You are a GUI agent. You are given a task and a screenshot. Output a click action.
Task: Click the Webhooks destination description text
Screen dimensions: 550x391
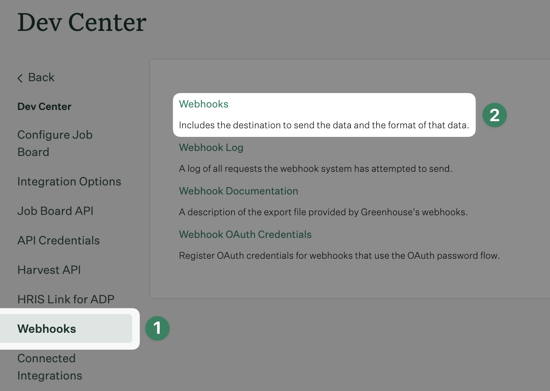point(324,125)
